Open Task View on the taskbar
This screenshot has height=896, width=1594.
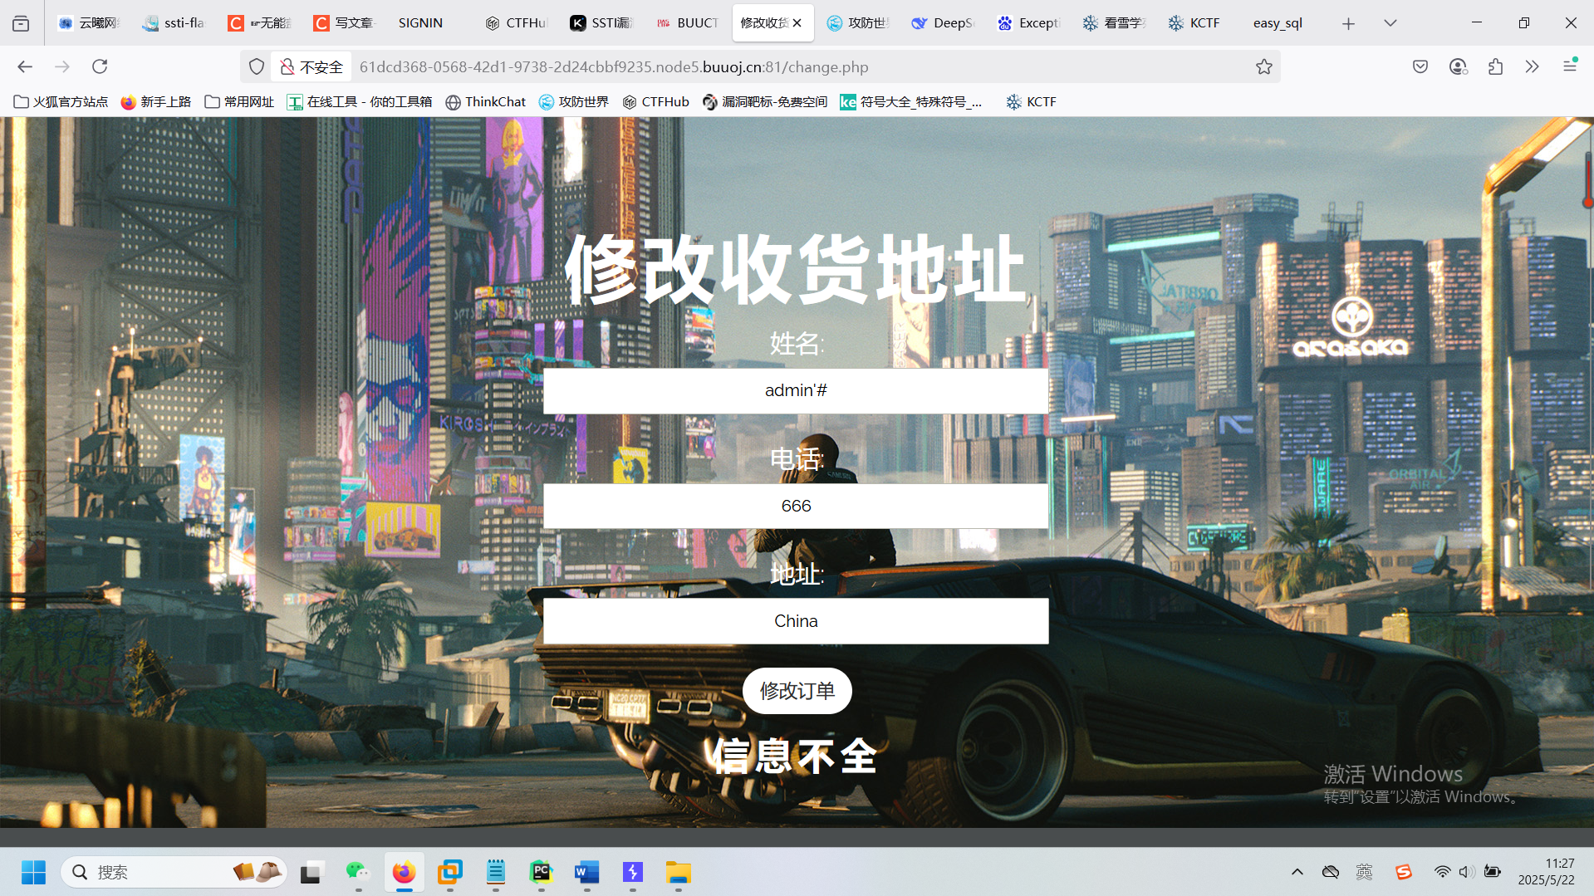click(x=311, y=872)
